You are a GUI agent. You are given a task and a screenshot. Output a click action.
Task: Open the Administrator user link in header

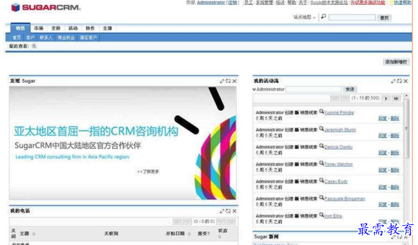coord(211,2)
